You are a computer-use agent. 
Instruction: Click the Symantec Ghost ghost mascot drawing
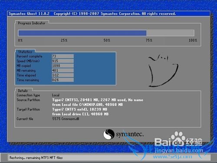(x=163, y=70)
